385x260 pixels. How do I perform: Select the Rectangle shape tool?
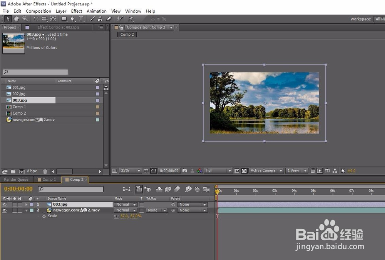[64, 19]
